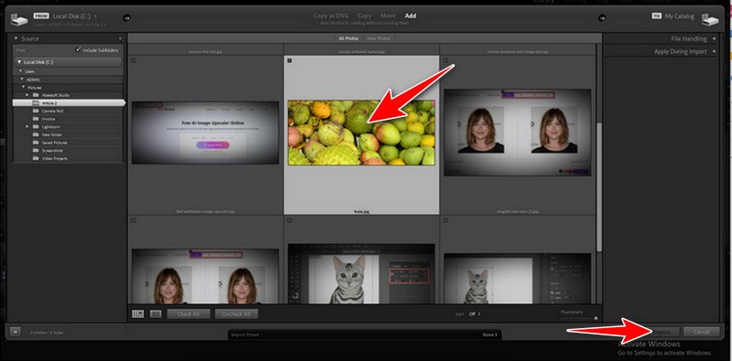Select the Add import method
Screen dimensions: 732x361
410,16
